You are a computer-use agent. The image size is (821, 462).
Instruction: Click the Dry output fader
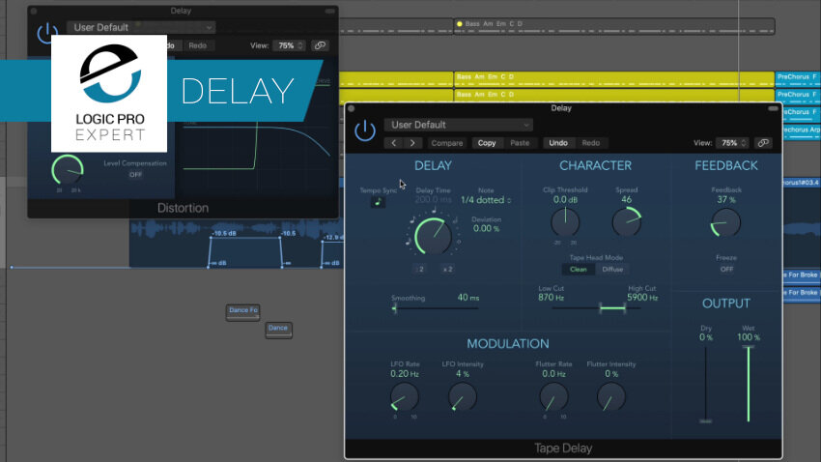[x=706, y=384]
